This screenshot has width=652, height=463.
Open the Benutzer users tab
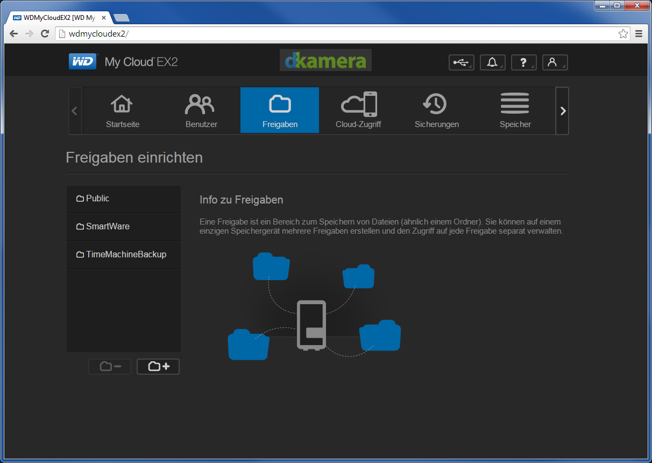201,110
